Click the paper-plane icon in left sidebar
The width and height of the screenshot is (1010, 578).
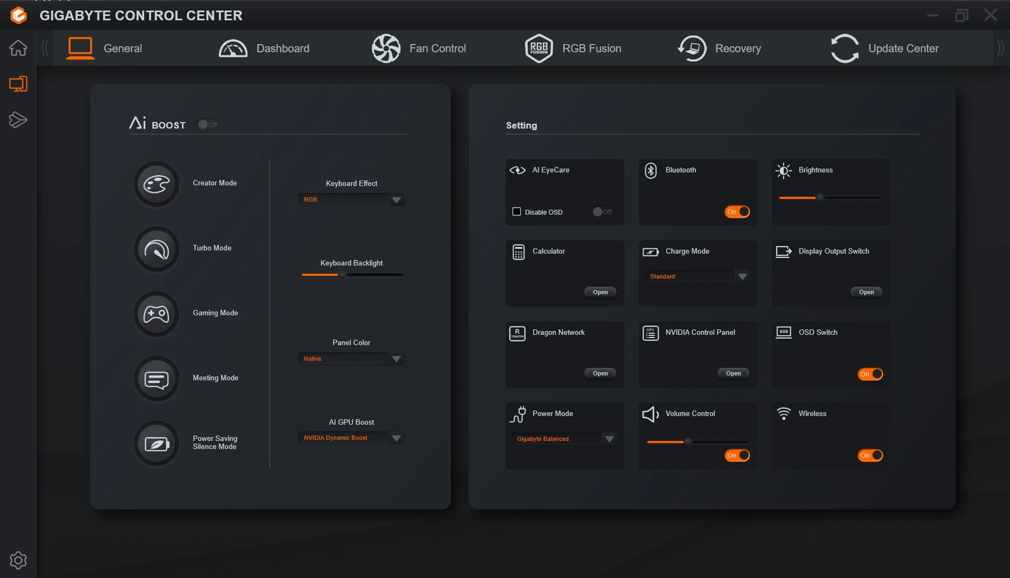[x=18, y=119]
